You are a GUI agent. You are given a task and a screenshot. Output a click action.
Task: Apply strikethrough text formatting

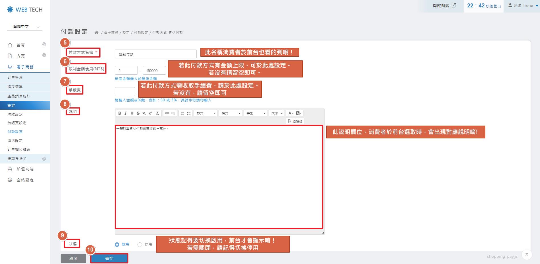point(138,113)
